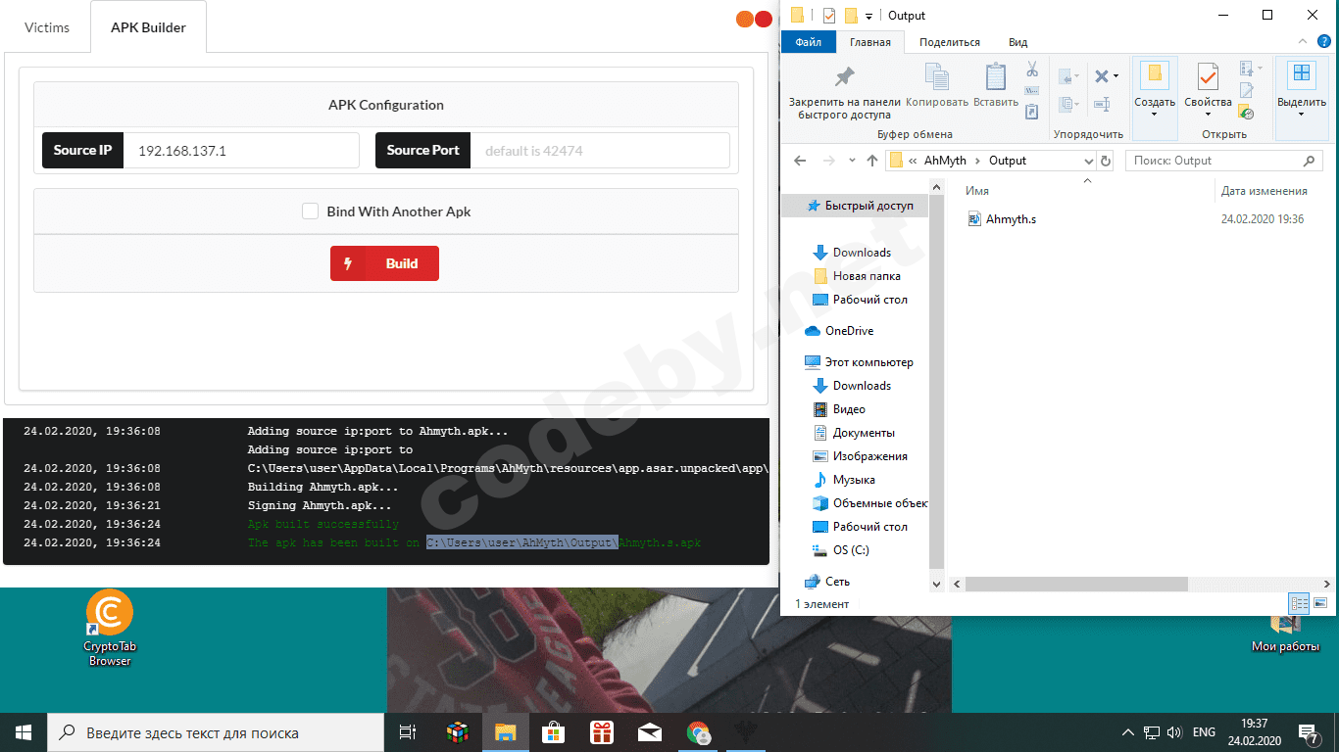
Task: Refresh the Output folder view
Action: pyautogui.click(x=1107, y=161)
